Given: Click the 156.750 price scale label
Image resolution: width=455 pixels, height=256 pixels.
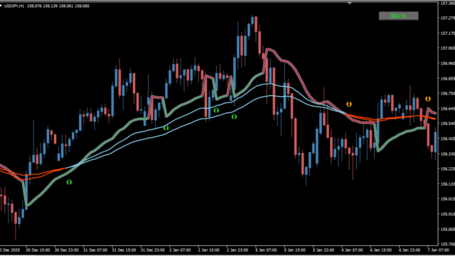Looking at the screenshot, I should (447, 94).
